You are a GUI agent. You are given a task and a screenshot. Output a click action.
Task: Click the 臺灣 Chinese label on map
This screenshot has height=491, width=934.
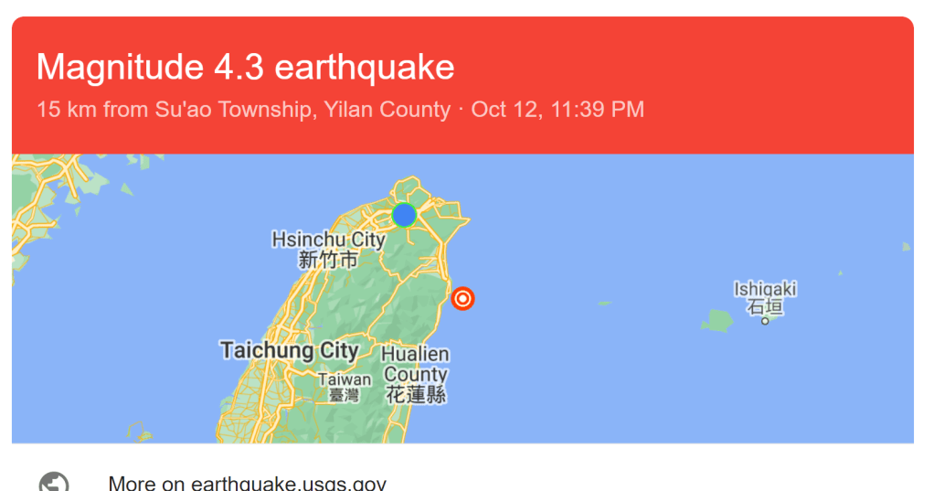pos(345,395)
